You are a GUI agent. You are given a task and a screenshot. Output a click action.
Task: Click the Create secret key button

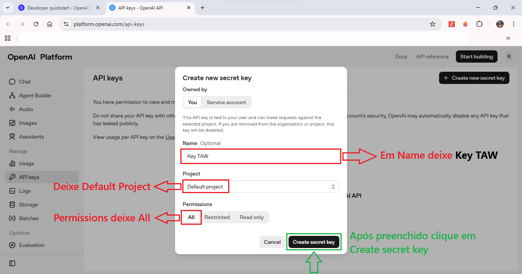tap(314, 242)
